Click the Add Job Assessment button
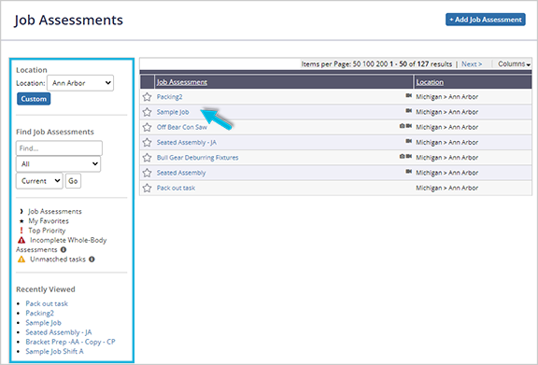 point(486,20)
